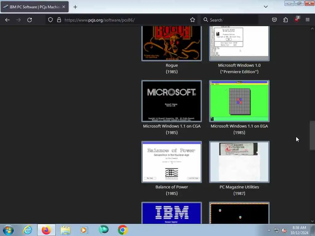
Task: Follow the Microsoft Windows 1.1 on CGA link
Action: (172, 129)
